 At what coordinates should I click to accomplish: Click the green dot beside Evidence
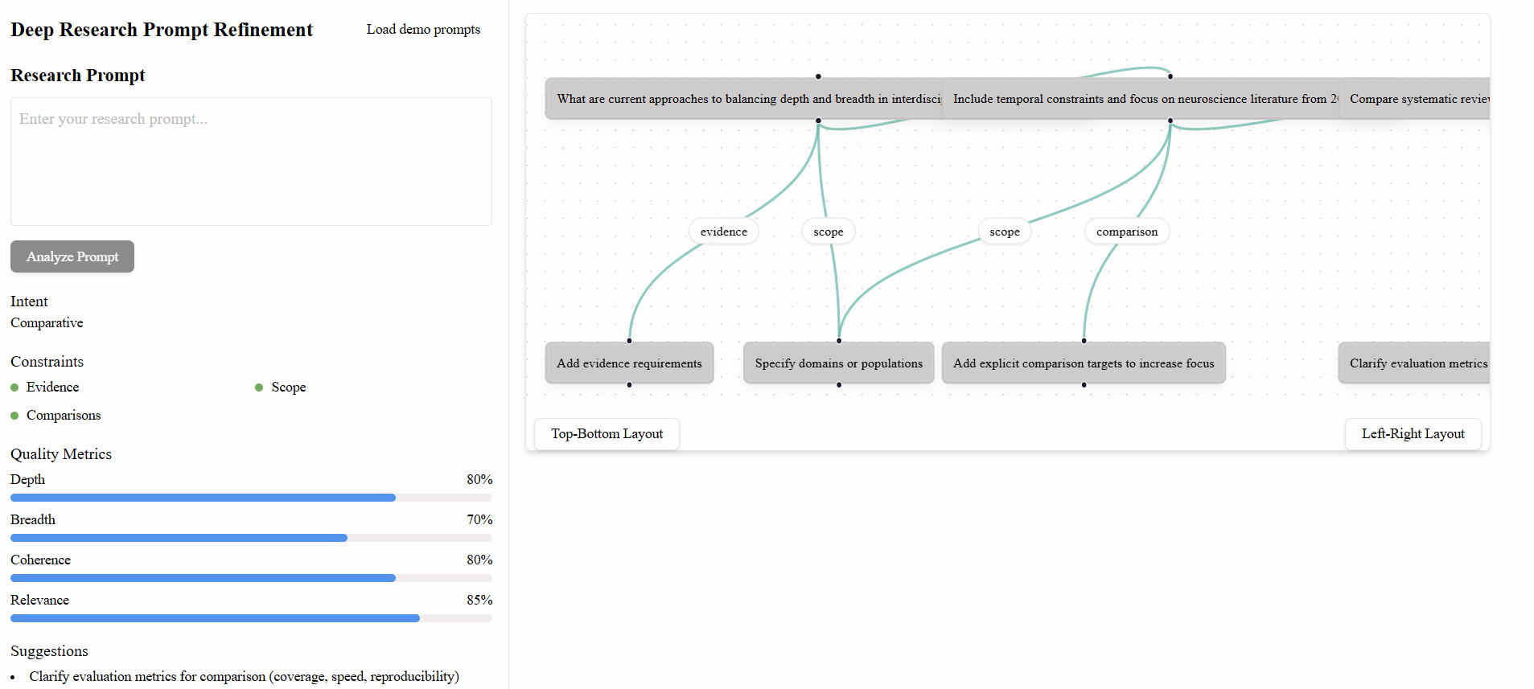tap(14, 387)
